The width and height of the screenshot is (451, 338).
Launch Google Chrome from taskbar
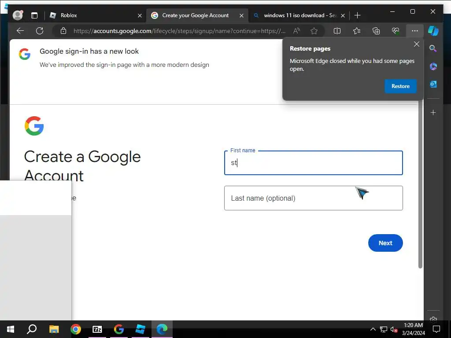pyautogui.click(x=76, y=329)
